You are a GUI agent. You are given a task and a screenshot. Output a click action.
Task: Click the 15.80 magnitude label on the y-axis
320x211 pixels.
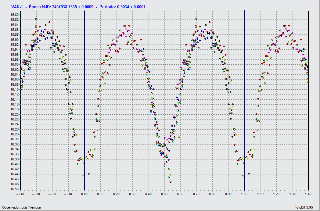[15, 15]
